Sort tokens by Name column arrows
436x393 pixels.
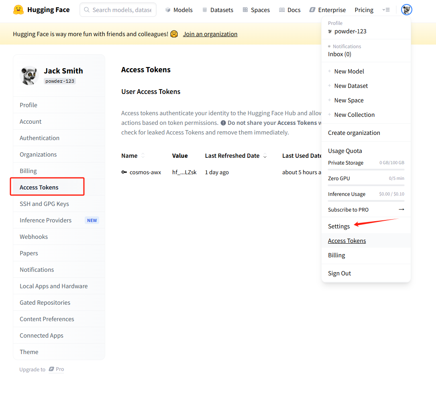point(143,156)
